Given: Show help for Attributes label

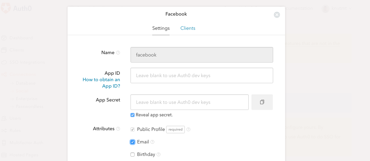Looking at the screenshot, I should (118, 129).
